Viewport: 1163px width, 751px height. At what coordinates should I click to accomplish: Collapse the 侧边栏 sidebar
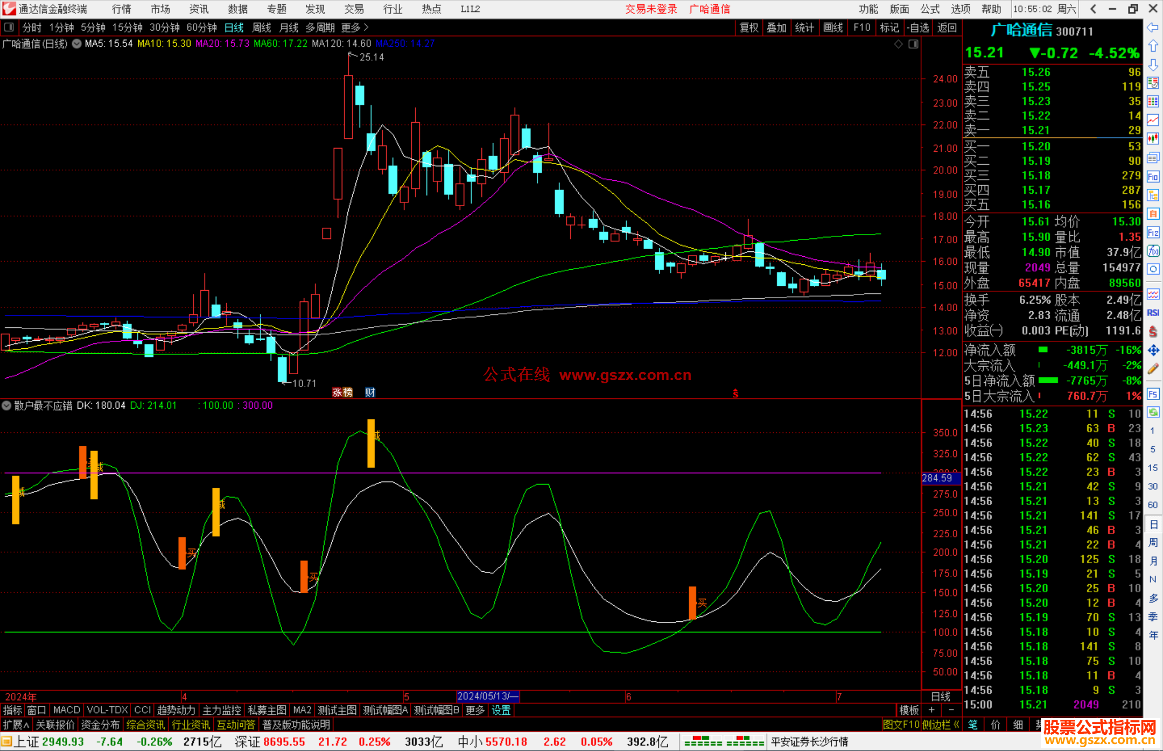click(940, 725)
